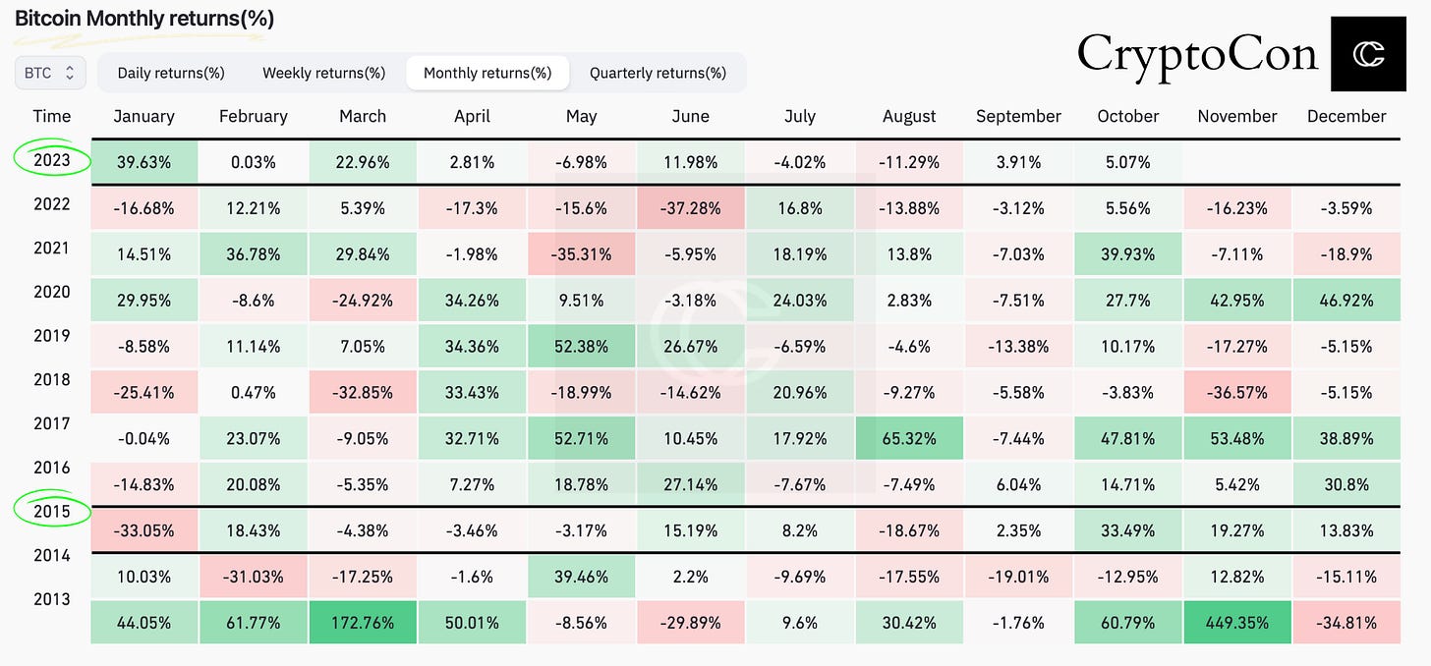This screenshot has height=666, width=1431.
Task: Click the January column header
Action: 143,116
